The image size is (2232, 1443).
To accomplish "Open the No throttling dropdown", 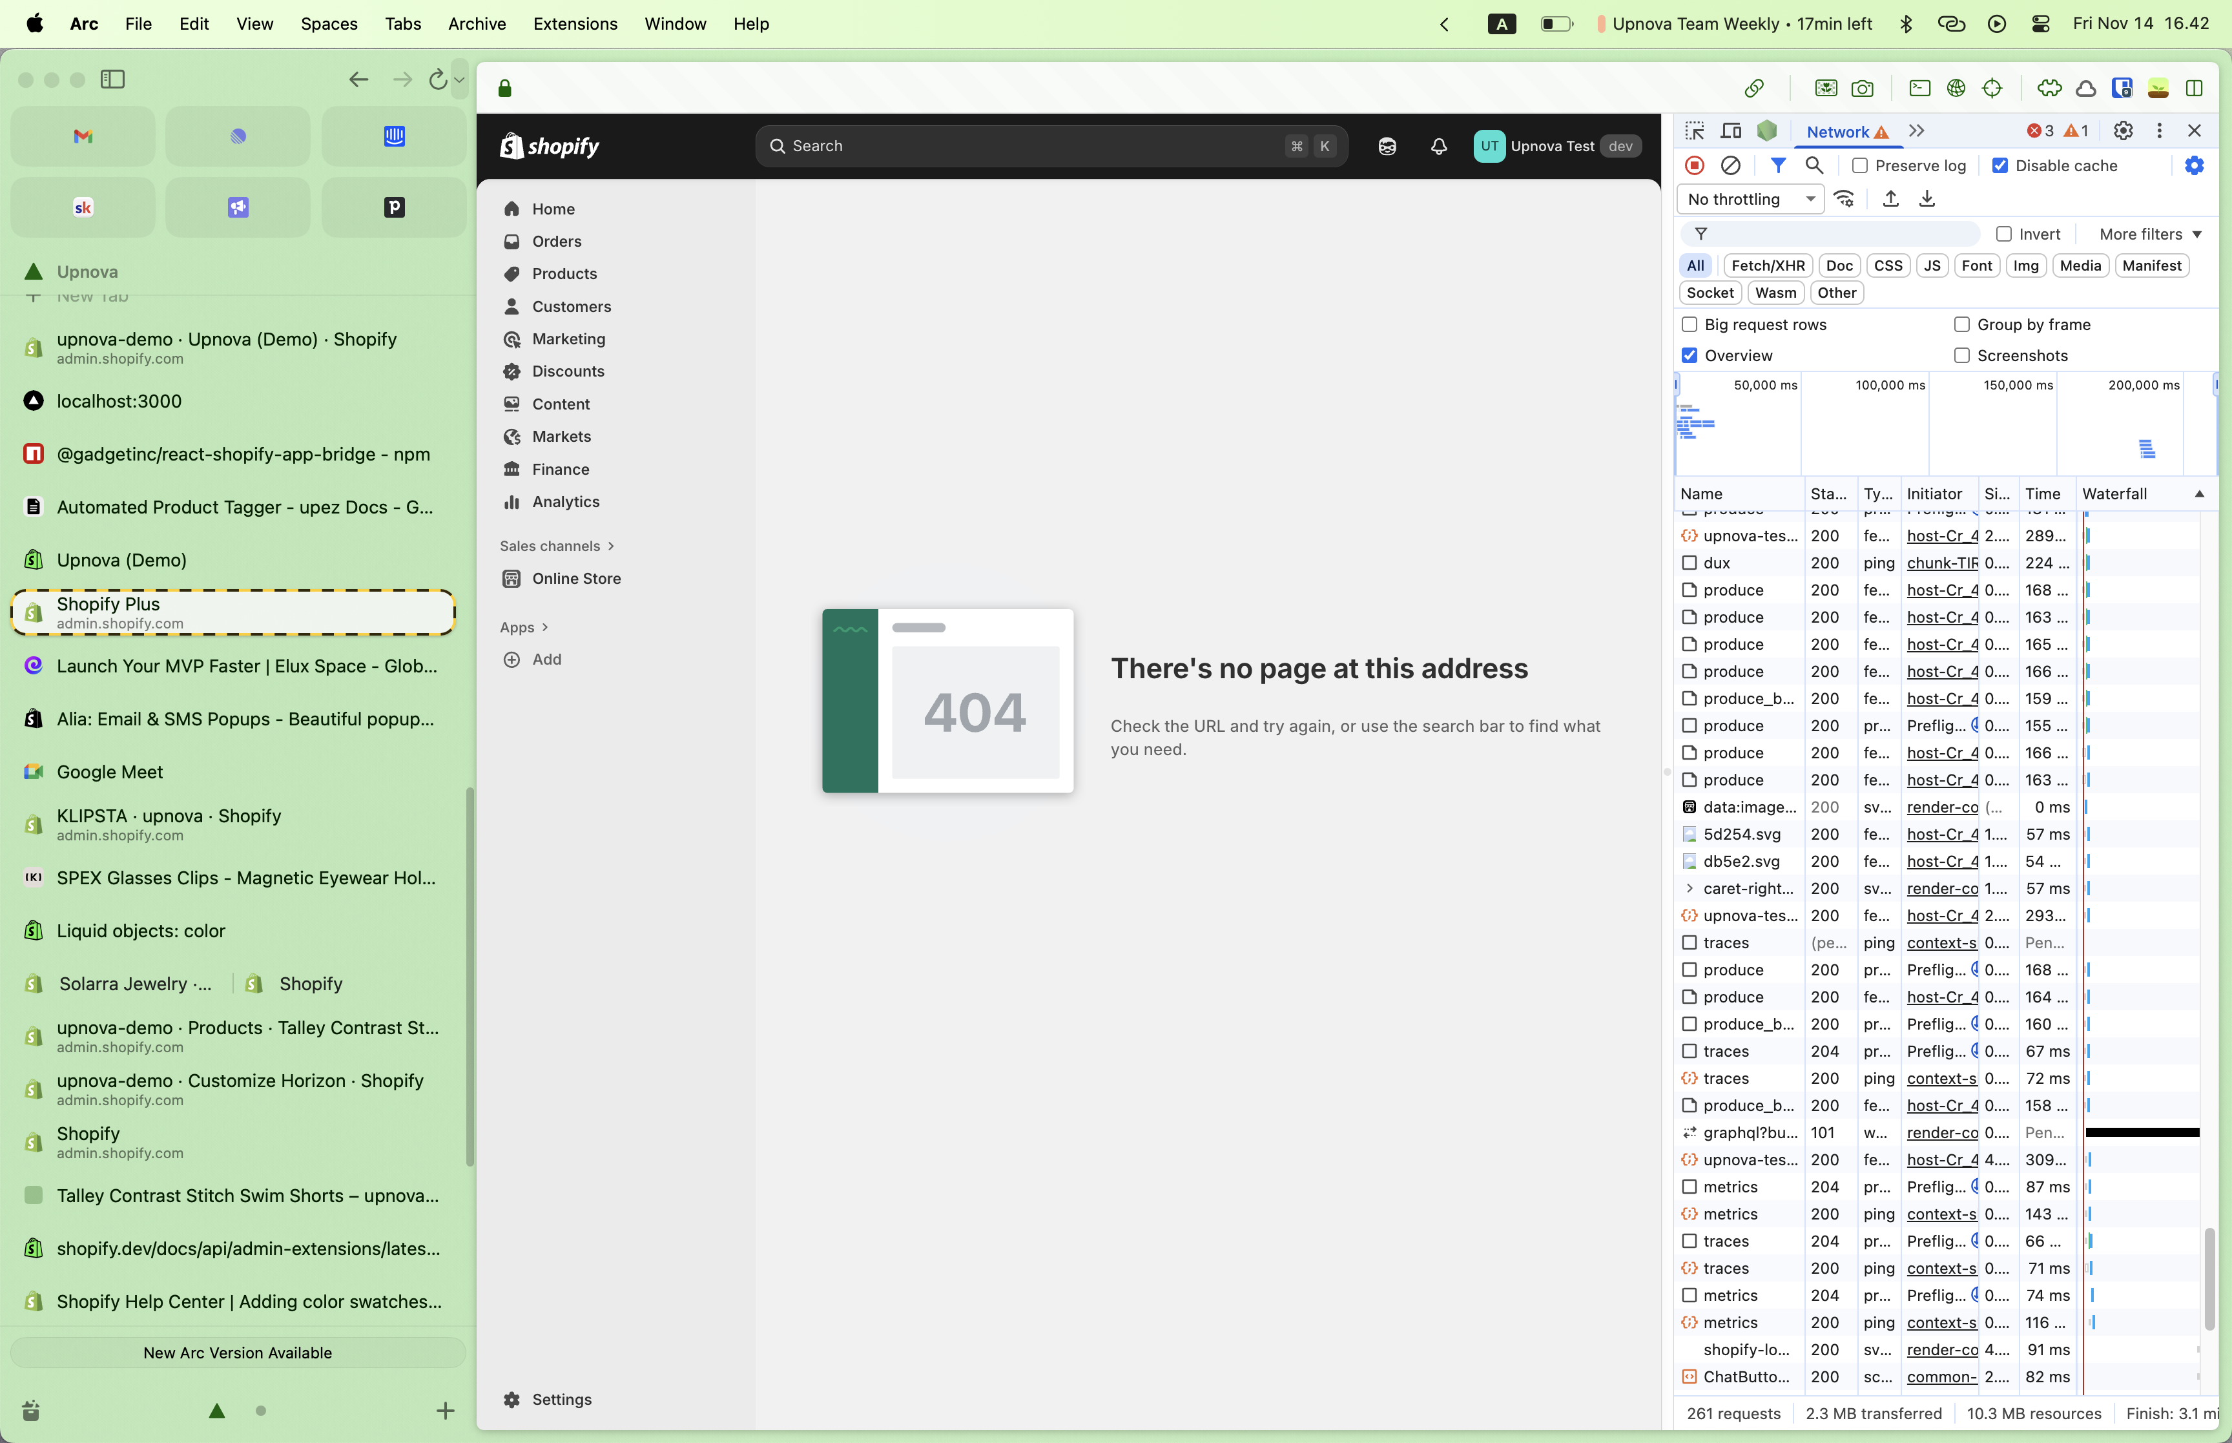I will [1749, 199].
